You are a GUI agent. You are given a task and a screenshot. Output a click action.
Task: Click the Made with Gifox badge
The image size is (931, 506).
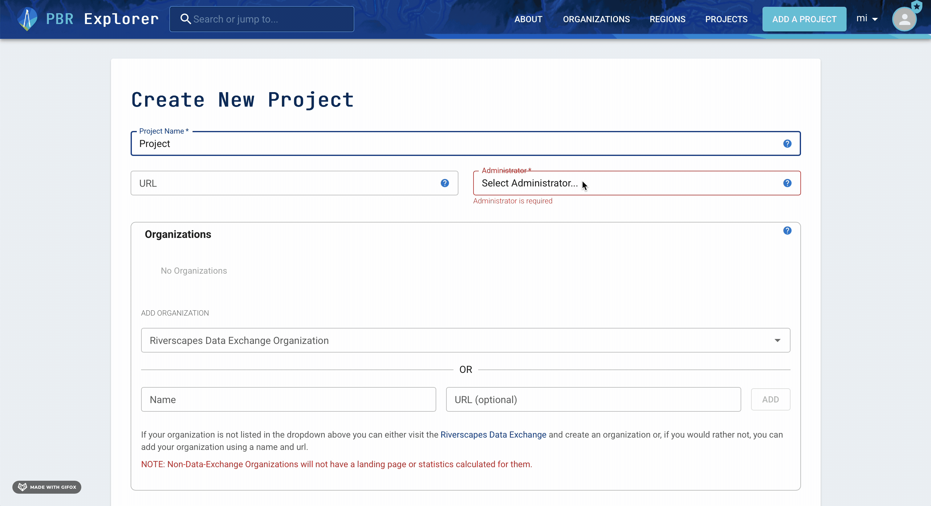47,487
